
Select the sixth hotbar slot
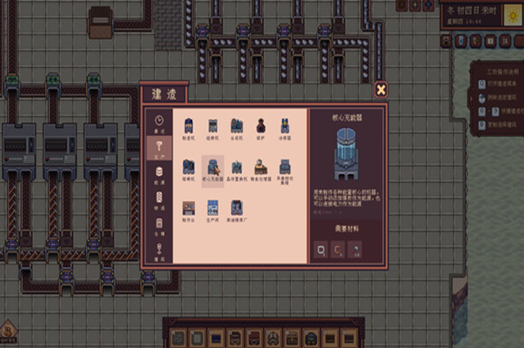click(273, 338)
